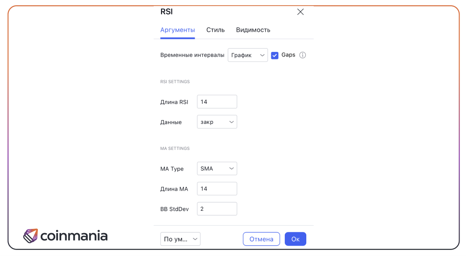Click the Отмена button
This screenshot has width=466, height=256.
pyautogui.click(x=261, y=239)
